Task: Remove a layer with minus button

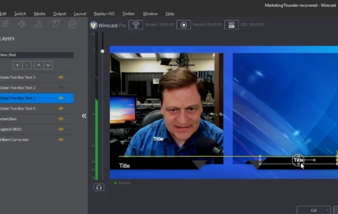Action: pyautogui.click(x=26, y=65)
